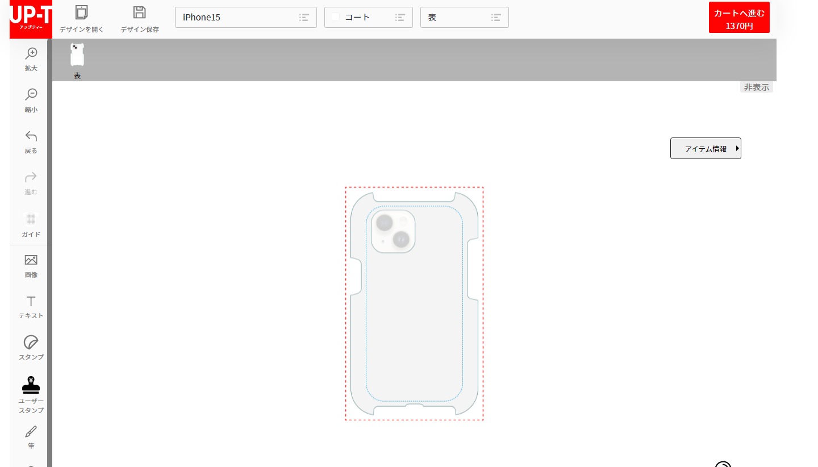Viewport: 818px width, 467px height.
Task: Expand the コート color dropdown
Action: [x=368, y=17]
